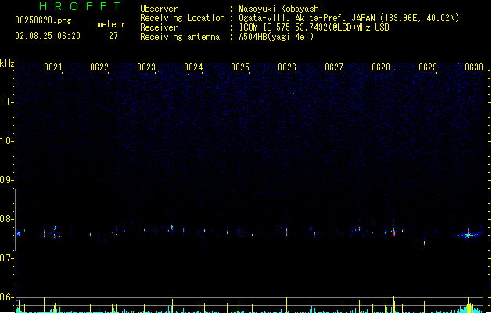This screenshot has height=313, width=492.
Task: Click the low-frequency echo just before 0629
Action: [424, 243]
